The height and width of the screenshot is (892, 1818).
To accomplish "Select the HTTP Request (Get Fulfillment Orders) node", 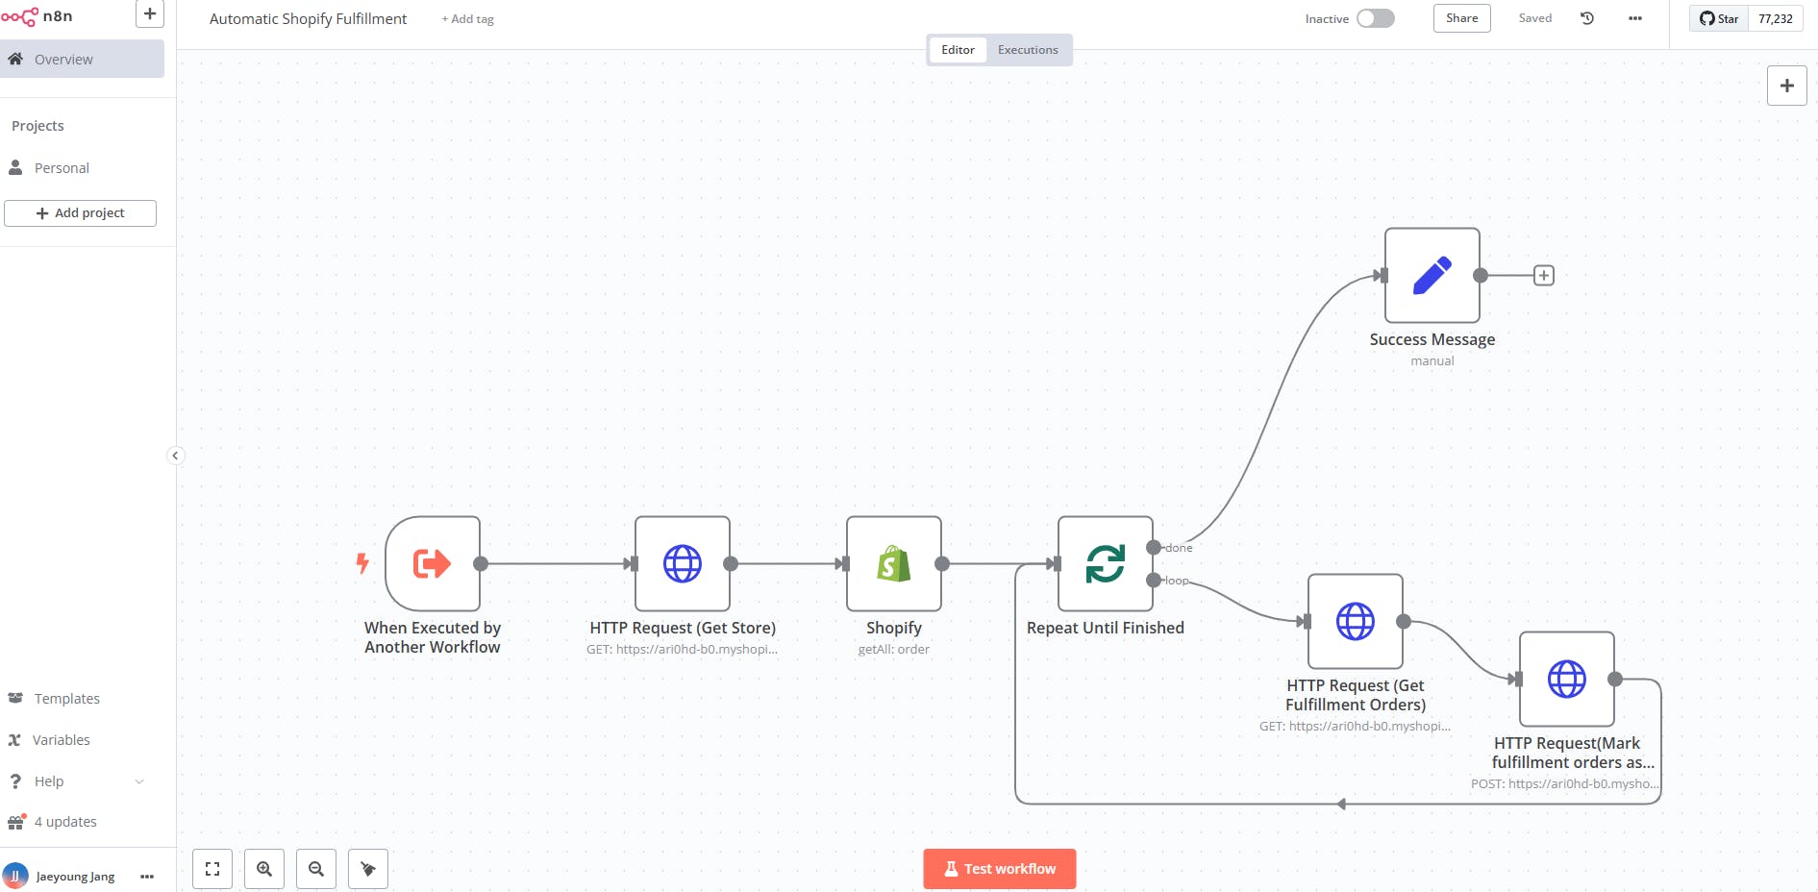I will coord(1356,622).
